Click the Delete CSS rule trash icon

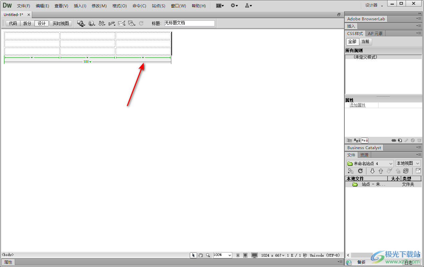point(419,141)
